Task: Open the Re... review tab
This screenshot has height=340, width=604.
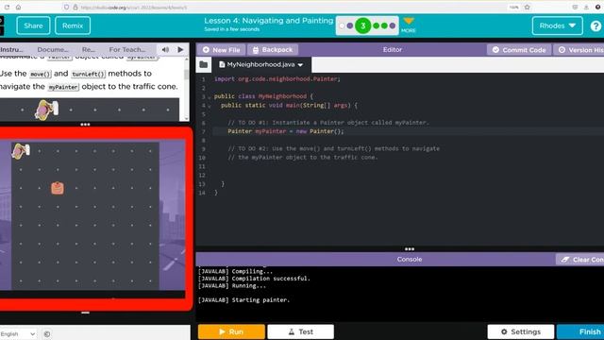Action: [89, 49]
